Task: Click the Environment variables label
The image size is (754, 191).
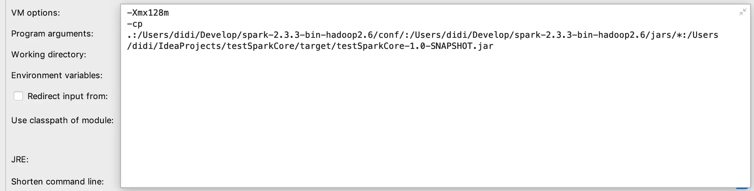Action: tap(56, 75)
